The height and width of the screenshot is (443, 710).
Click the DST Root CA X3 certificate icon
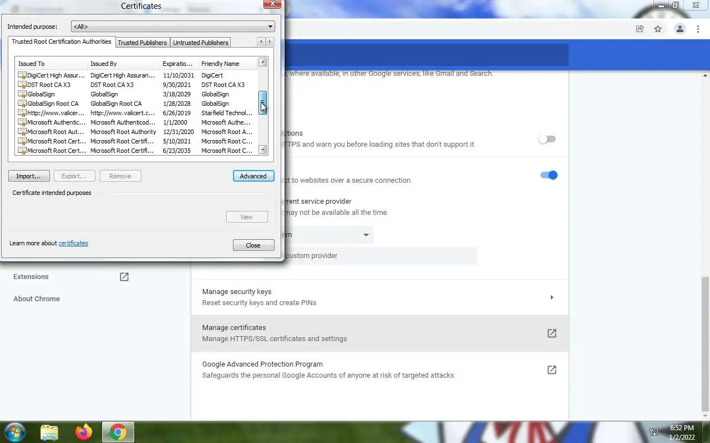tap(22, 85)
